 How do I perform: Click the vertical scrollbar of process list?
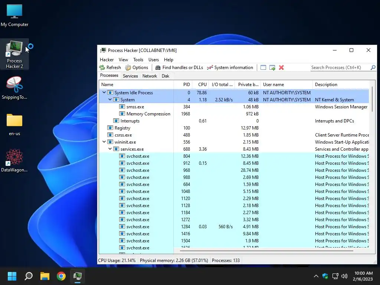[372, 99]
